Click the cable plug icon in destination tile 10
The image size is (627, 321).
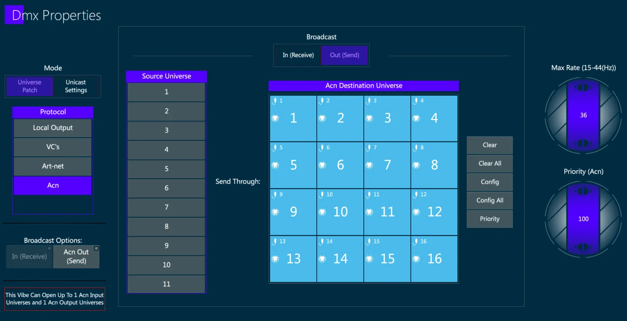[321, 195]
